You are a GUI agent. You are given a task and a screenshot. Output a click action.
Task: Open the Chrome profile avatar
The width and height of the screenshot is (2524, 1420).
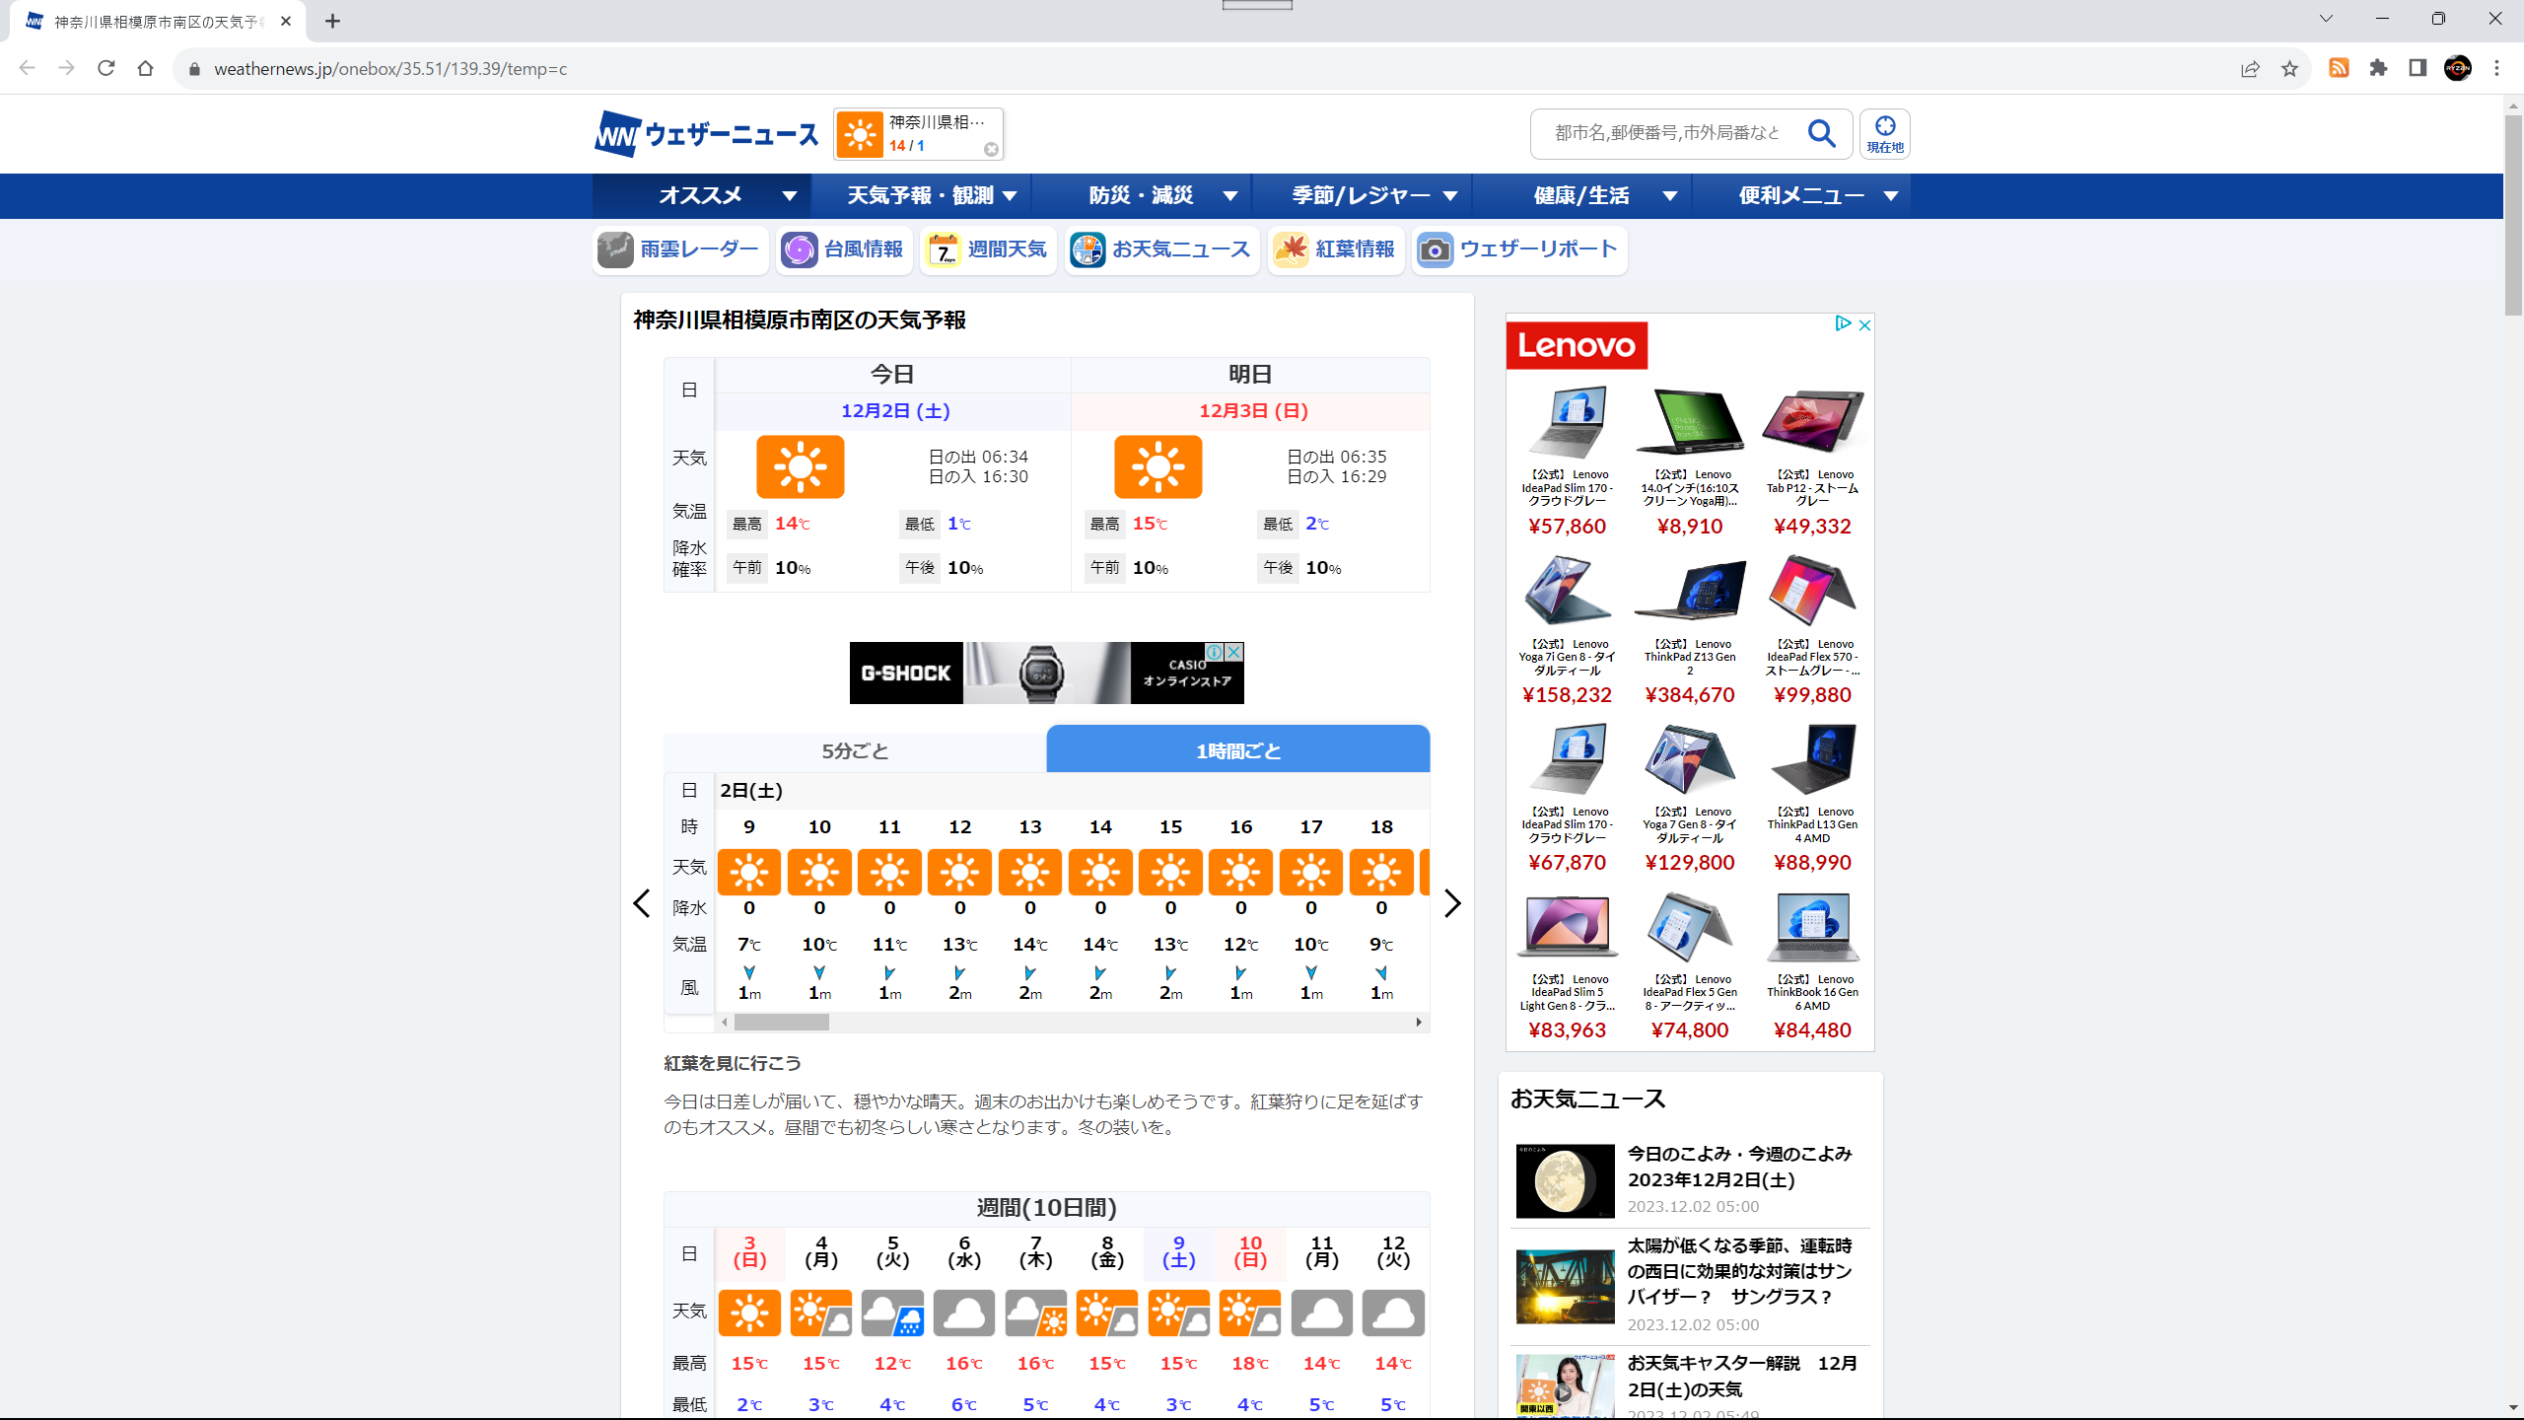(x=2457, y=68)
